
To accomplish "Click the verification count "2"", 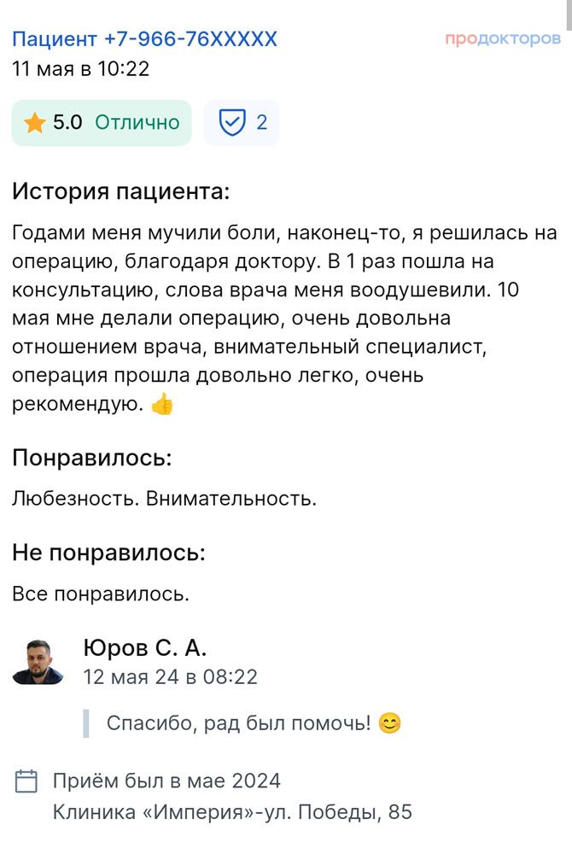I will pyautogui.click(x=261, y=123).
